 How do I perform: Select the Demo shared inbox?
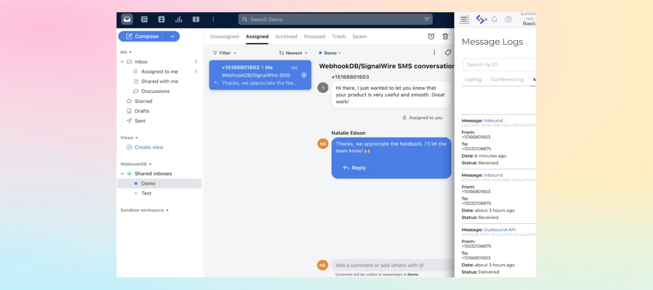(x=159, y=184)
